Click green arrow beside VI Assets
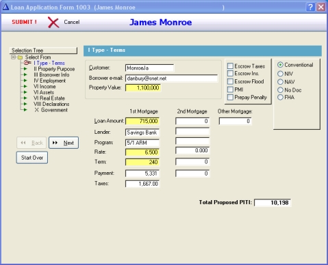Image resolution: width=328 pixels, height=265 pixels. (25, 92)
